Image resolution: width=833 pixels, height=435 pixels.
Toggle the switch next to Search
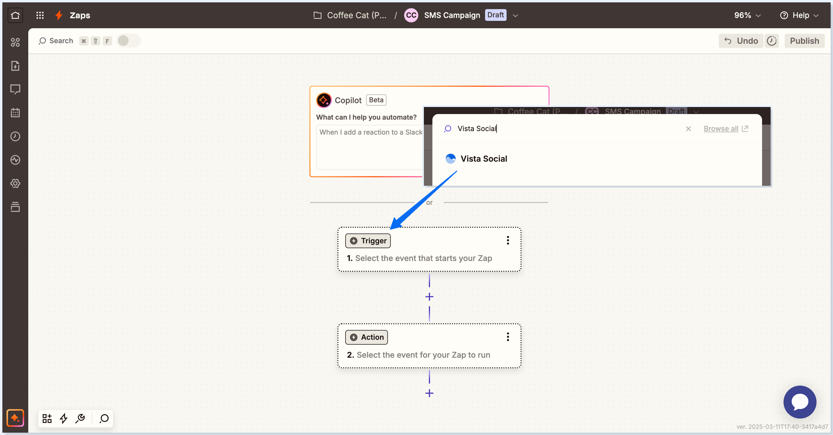(128, 41)
